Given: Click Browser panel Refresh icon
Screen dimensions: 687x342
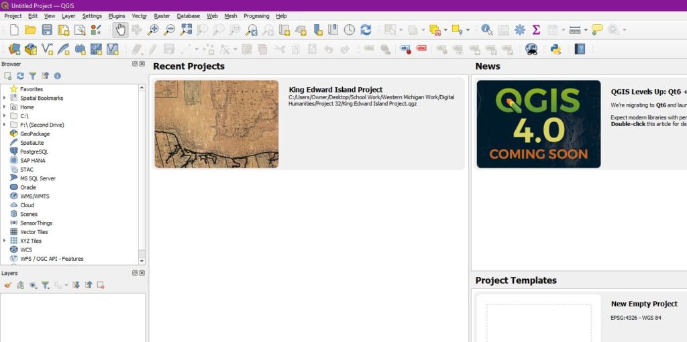Looking at the screenshot, I should click(20, 76).
